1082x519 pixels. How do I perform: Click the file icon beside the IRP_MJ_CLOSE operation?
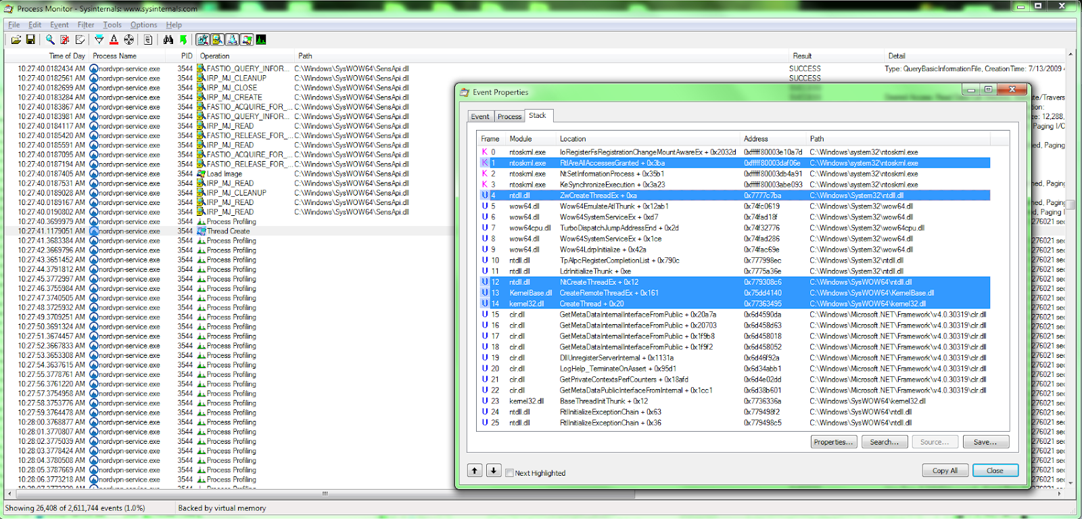point(201,87)
